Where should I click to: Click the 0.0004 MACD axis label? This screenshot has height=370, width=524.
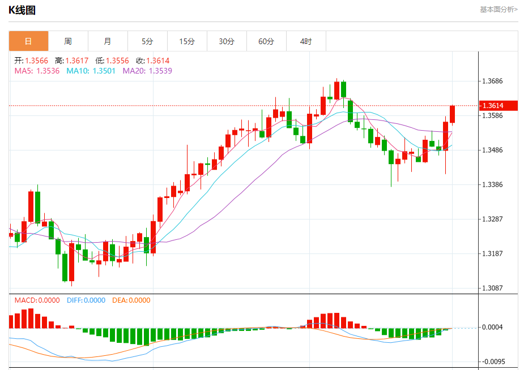point(492,328)
